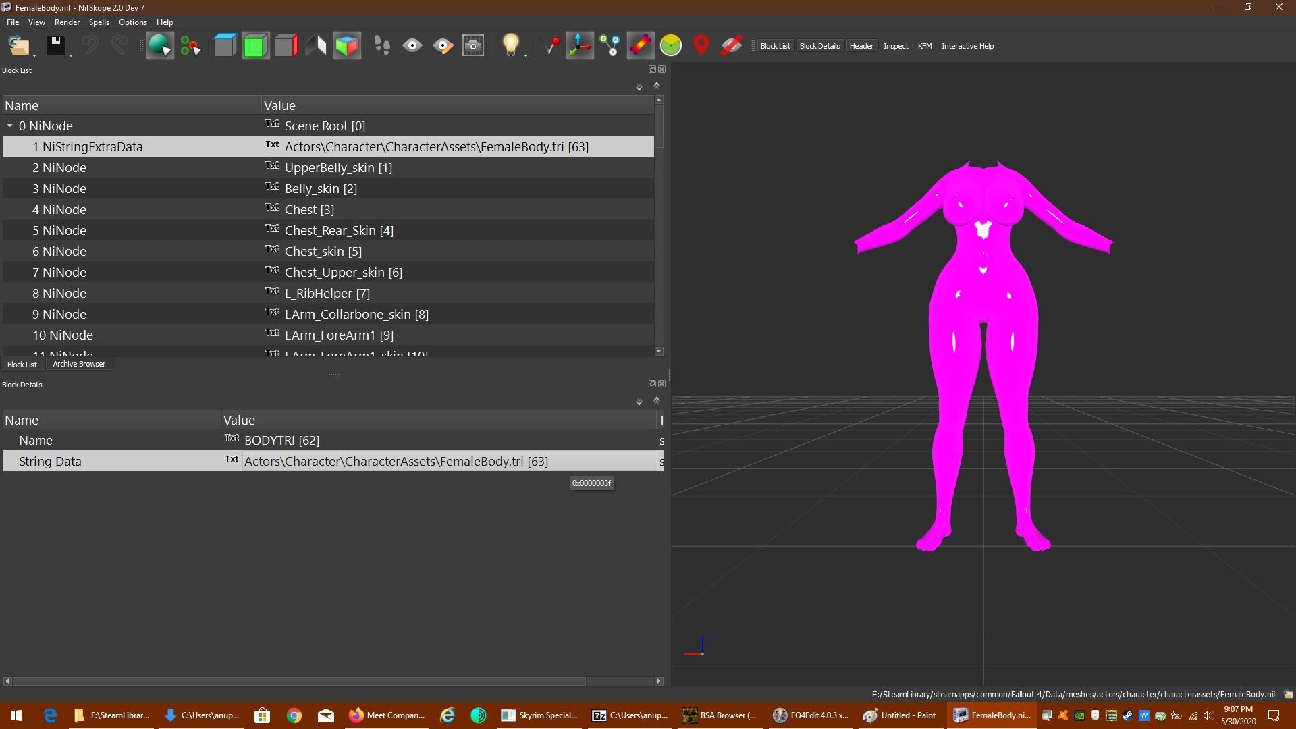Toggle Show Hidden crossed-eye icon
This screenshot has width=1296, height=729.
[x=732, y=46]
